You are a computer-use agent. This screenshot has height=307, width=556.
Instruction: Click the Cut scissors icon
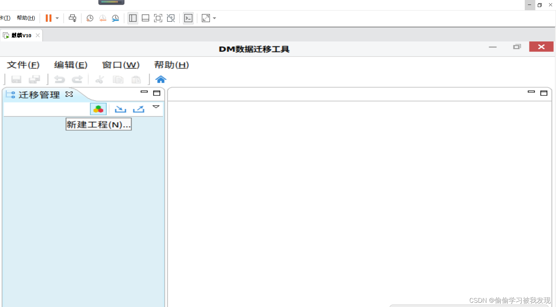tap(100, 80)
